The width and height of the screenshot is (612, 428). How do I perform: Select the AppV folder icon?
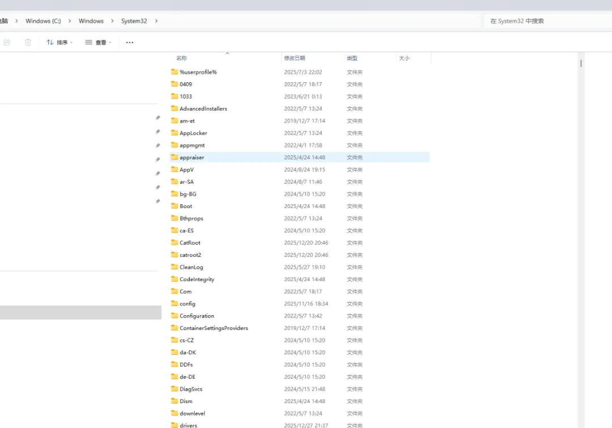[175, 169]
